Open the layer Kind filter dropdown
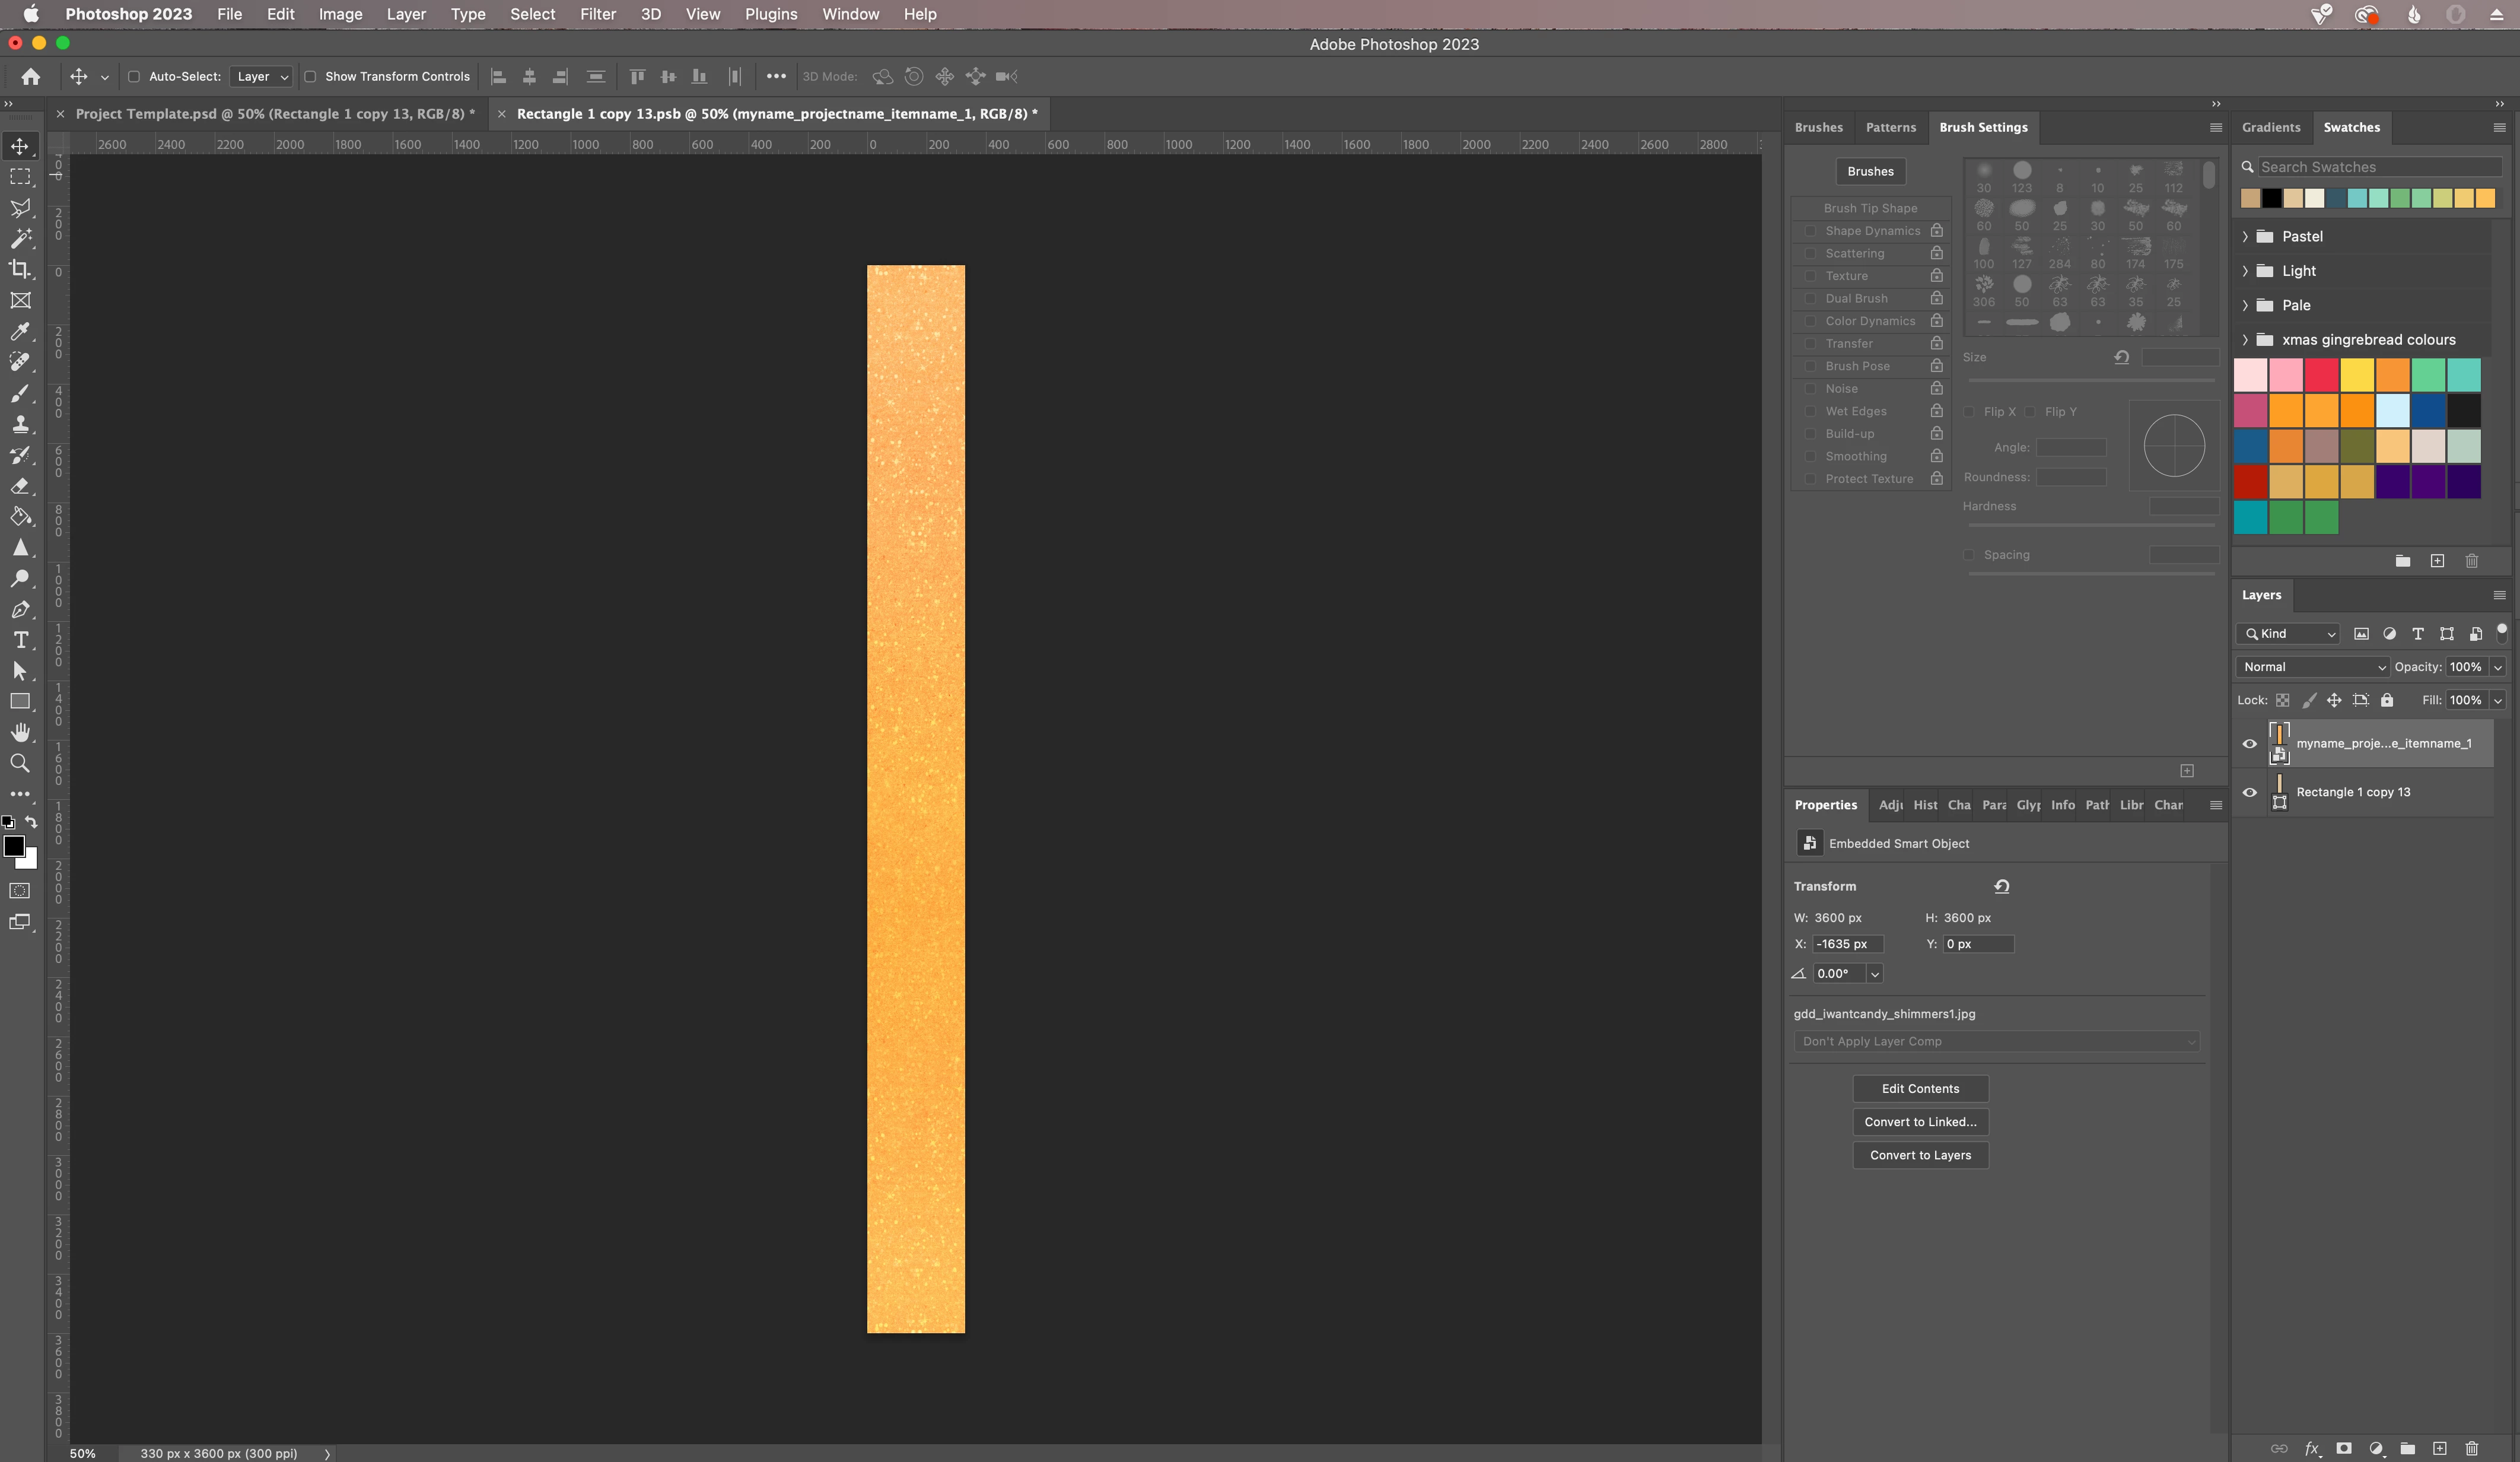Viewport: 2520px width, 1462px height. [2289, 634]
